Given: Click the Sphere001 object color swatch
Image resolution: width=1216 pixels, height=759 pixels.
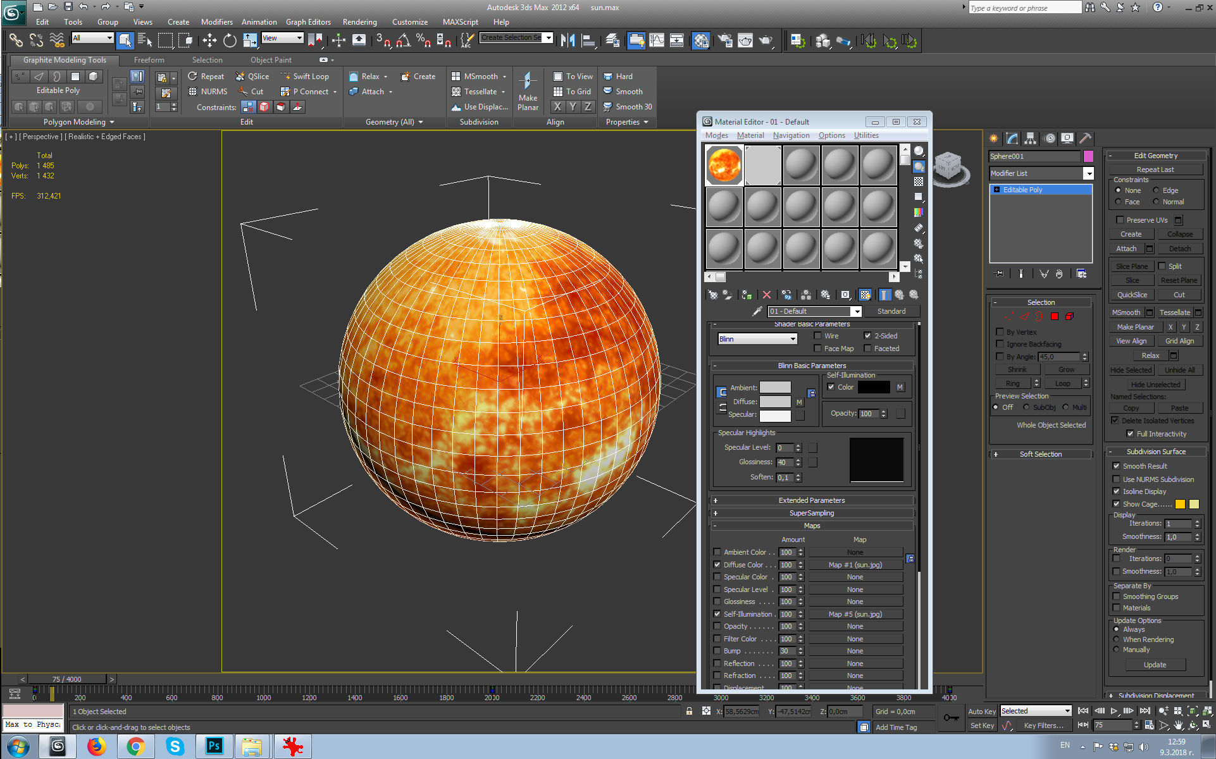Looking at the screenshot, I should (1088, 156).
